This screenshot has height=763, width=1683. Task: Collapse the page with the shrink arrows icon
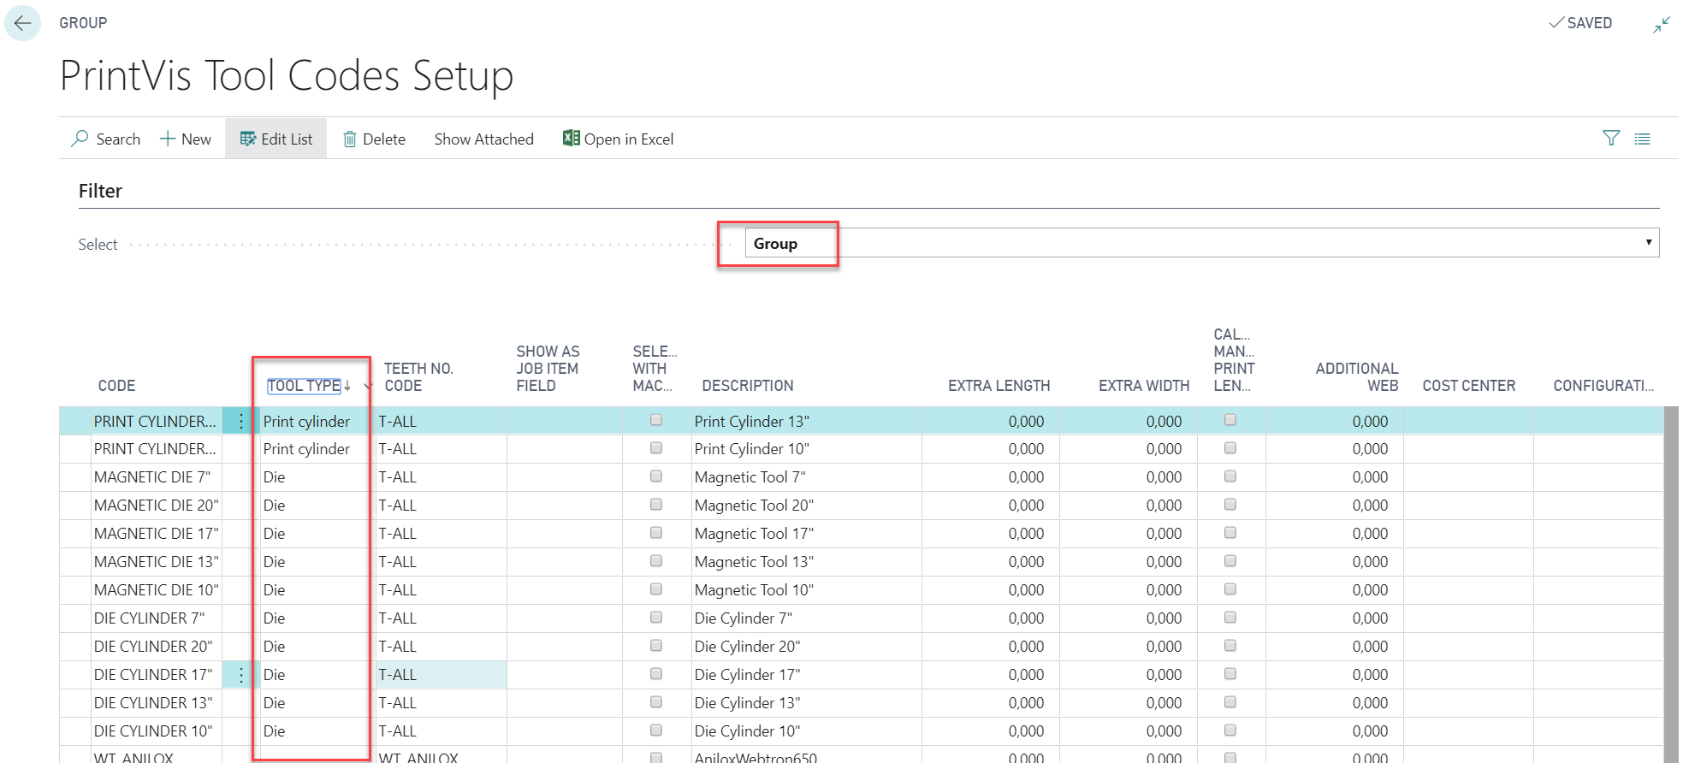[1661, 24]
